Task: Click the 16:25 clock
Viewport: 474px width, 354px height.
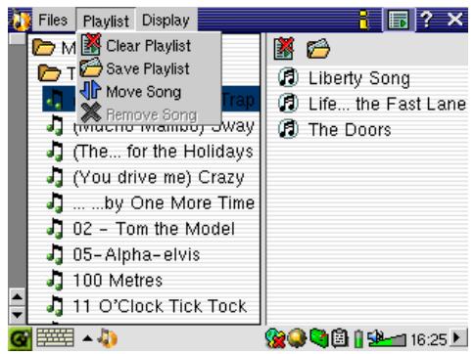Action: click(428, 339)
